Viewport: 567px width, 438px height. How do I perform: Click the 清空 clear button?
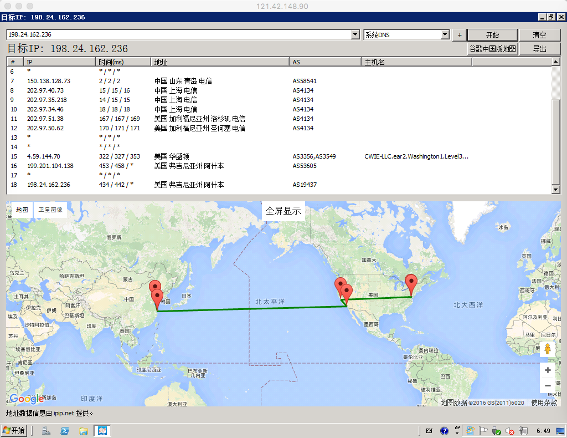[x=539, y=35]
